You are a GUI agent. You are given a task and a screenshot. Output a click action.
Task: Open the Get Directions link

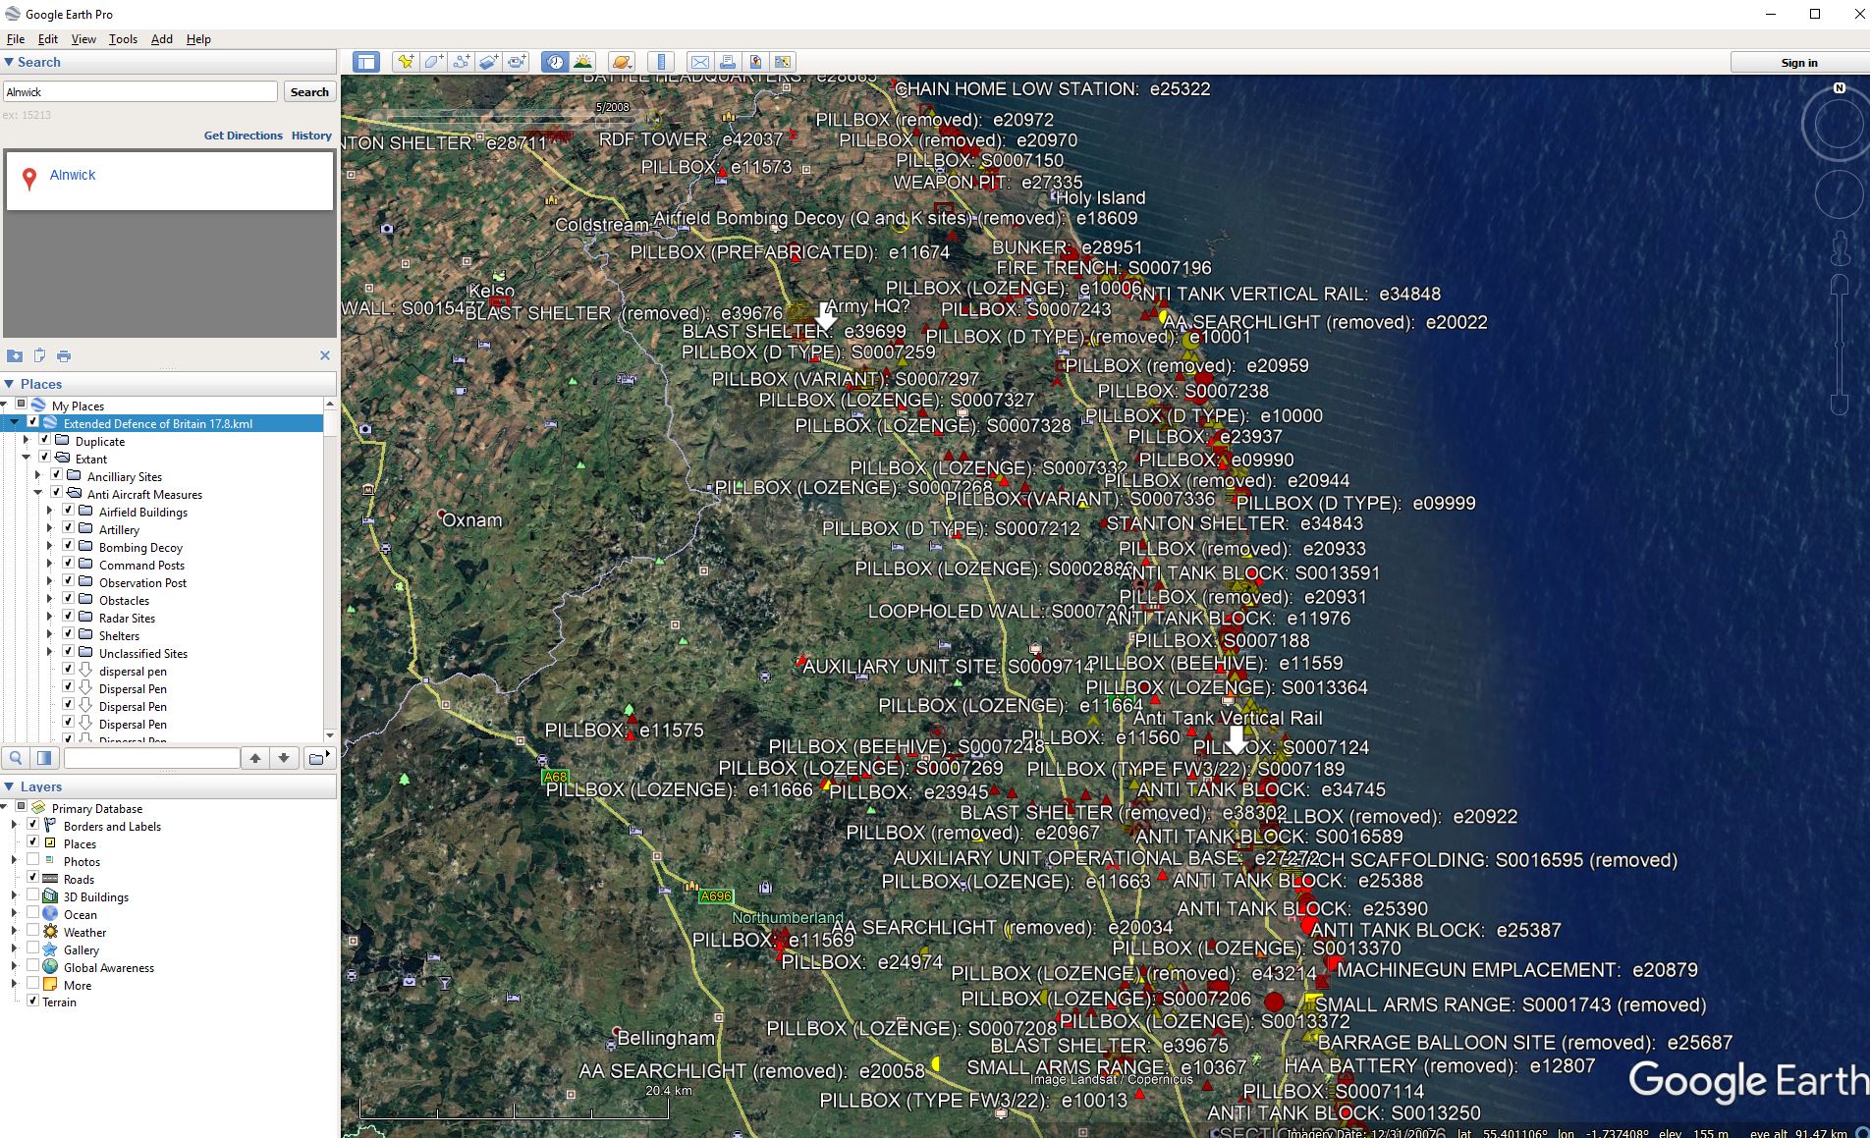[243, 135]
